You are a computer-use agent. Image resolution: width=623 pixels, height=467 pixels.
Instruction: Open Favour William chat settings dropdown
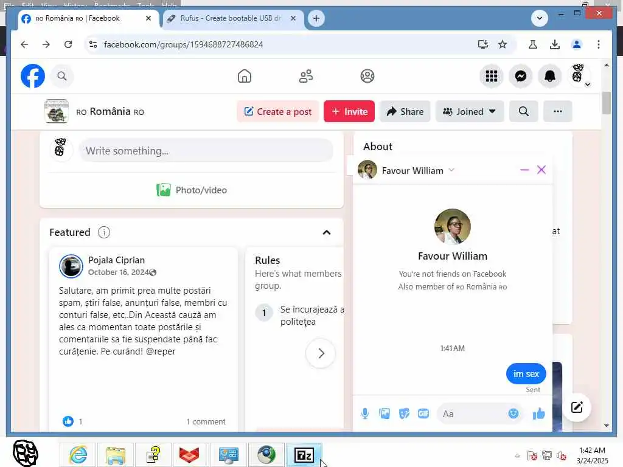451,170
